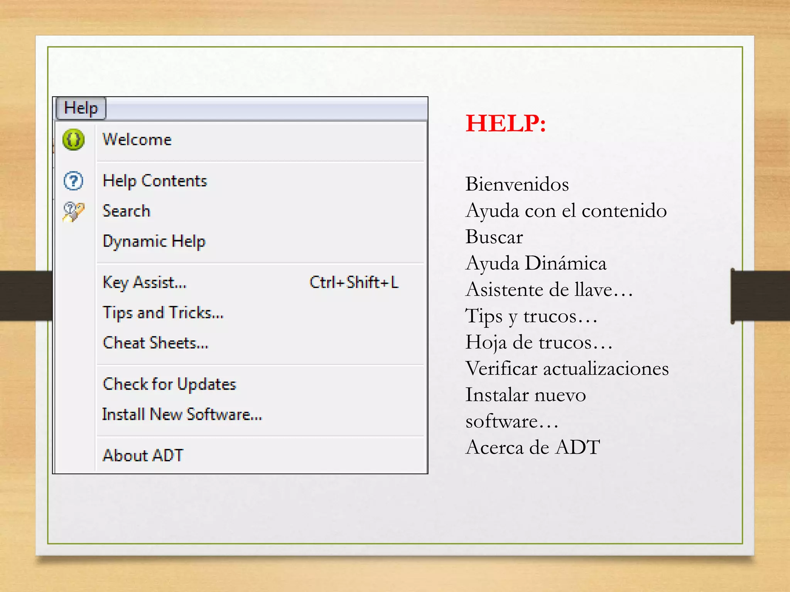790x592 pixels.
Task: Click the Ctrl+Shift+L shortcut text
Action: coord(354,282)
